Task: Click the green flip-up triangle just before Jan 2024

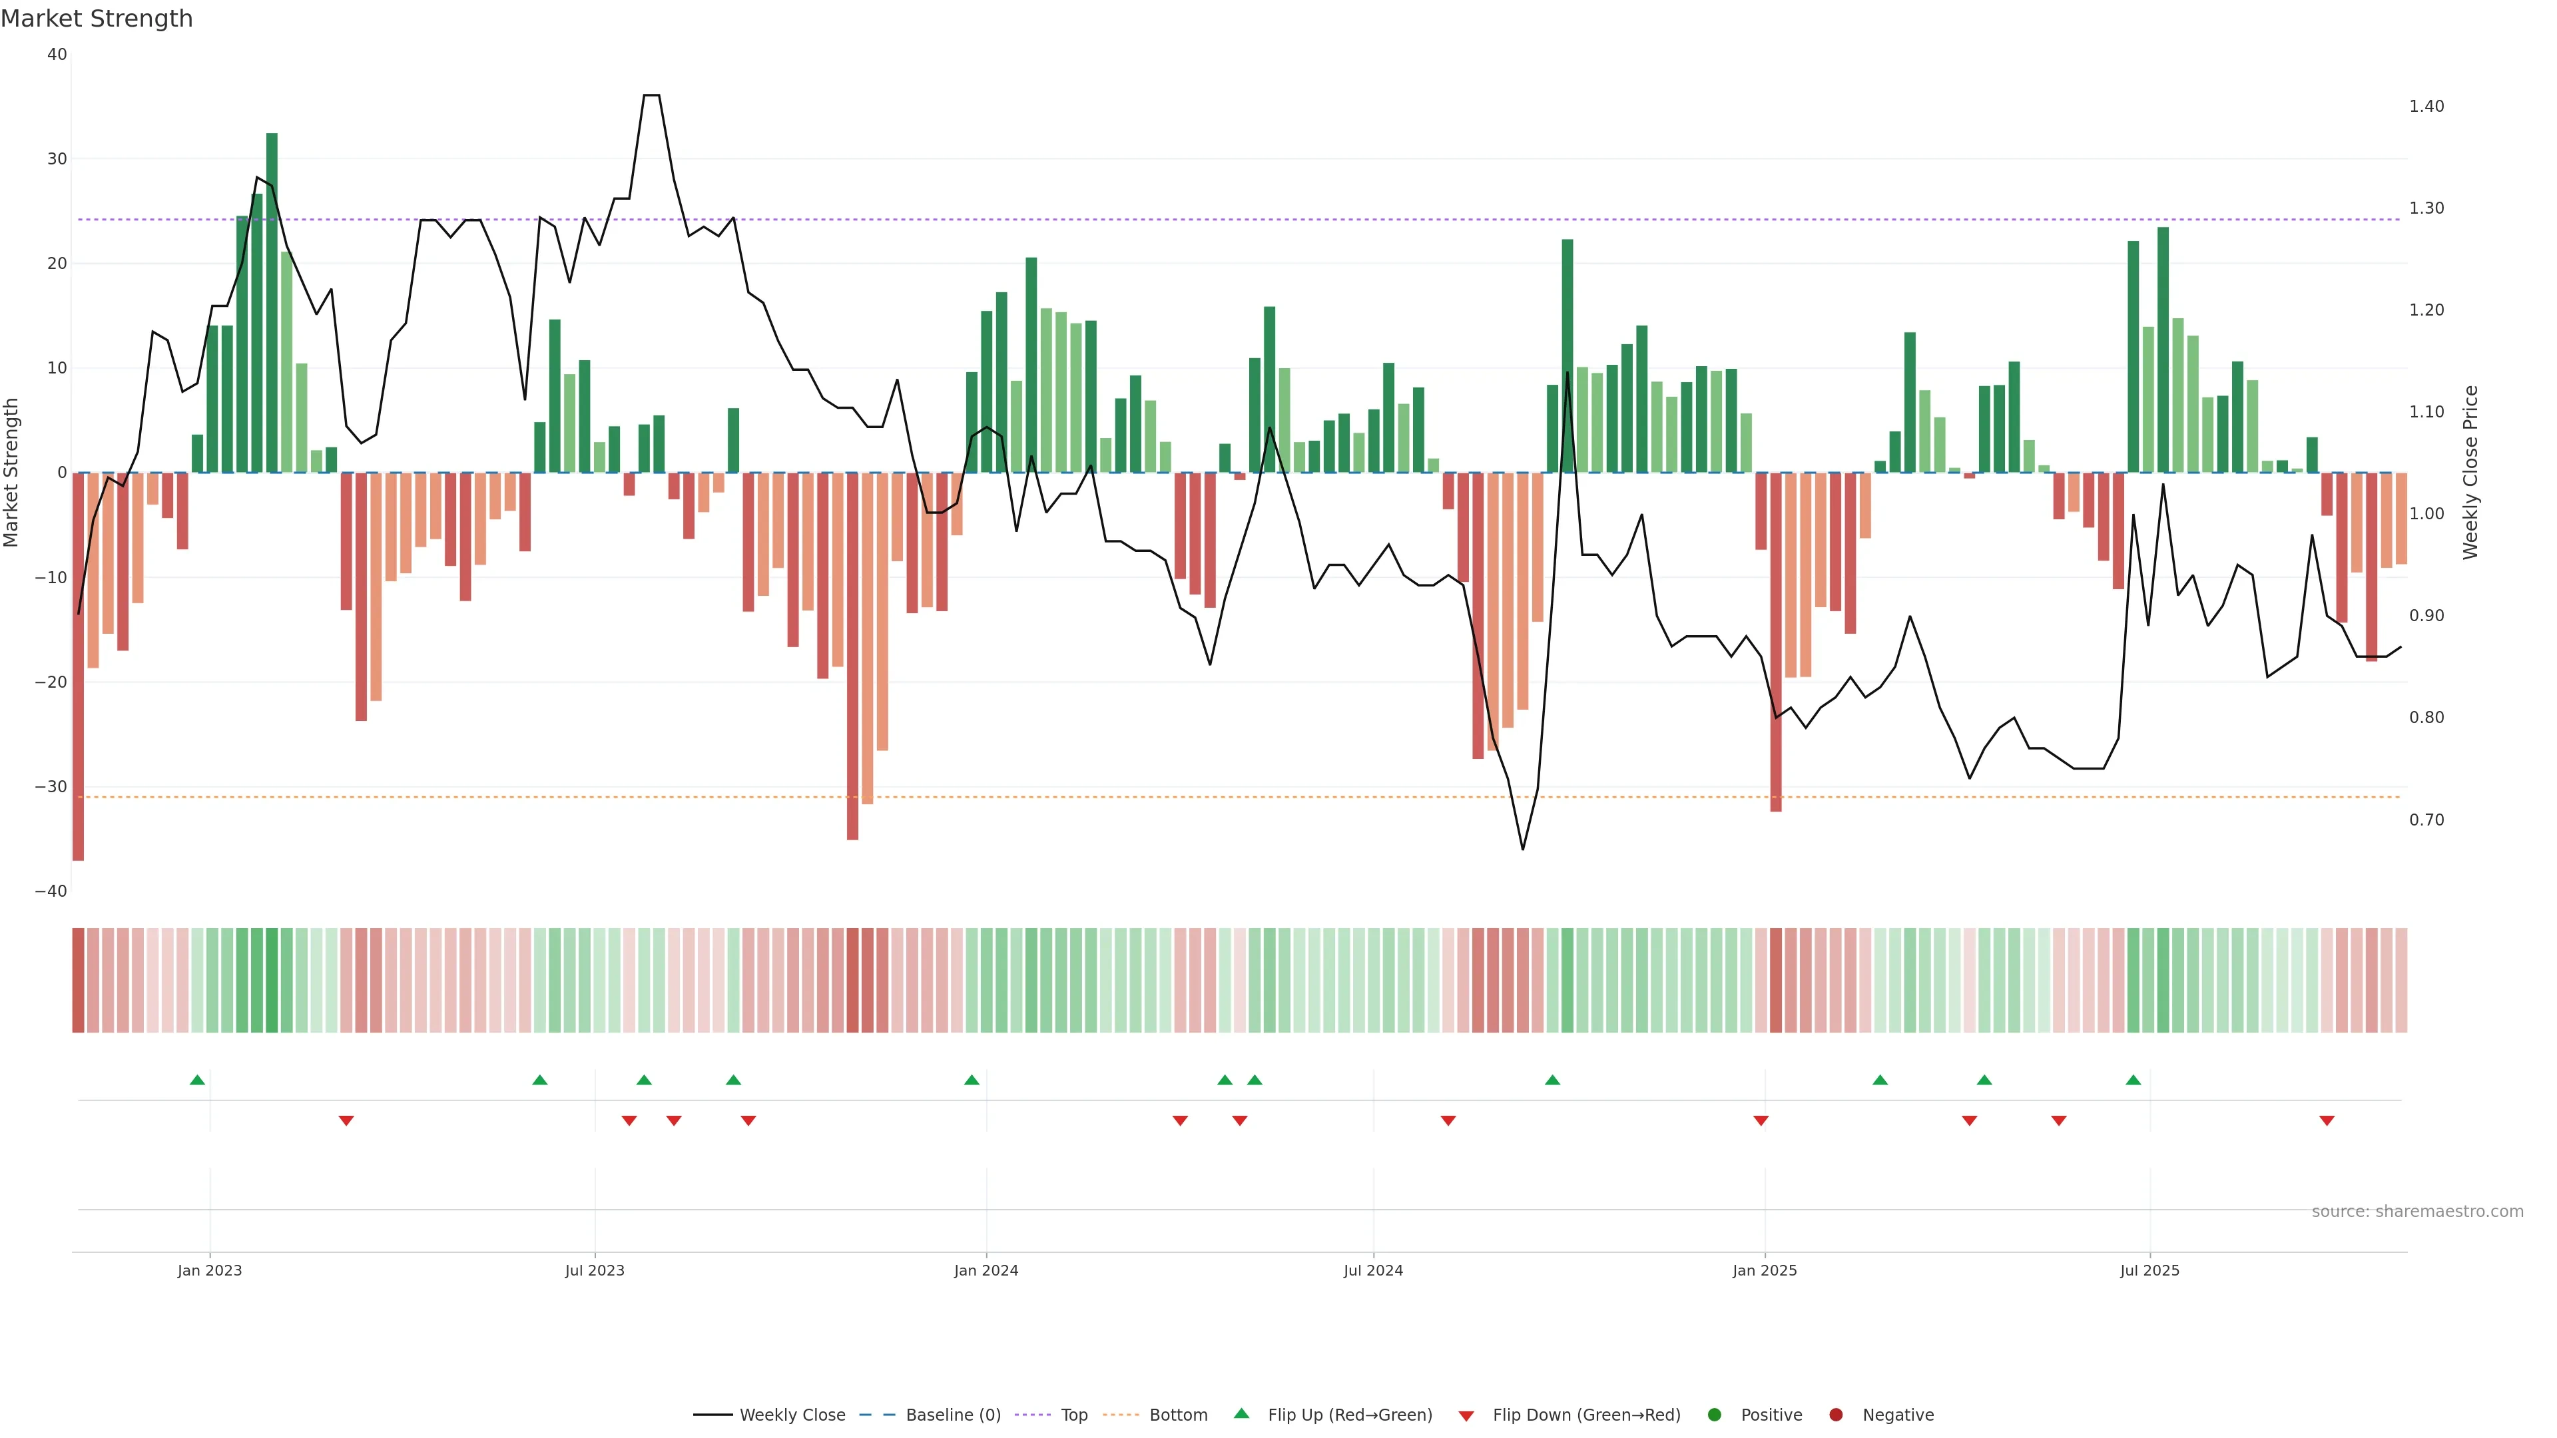Action: (x=972, y=1080)
